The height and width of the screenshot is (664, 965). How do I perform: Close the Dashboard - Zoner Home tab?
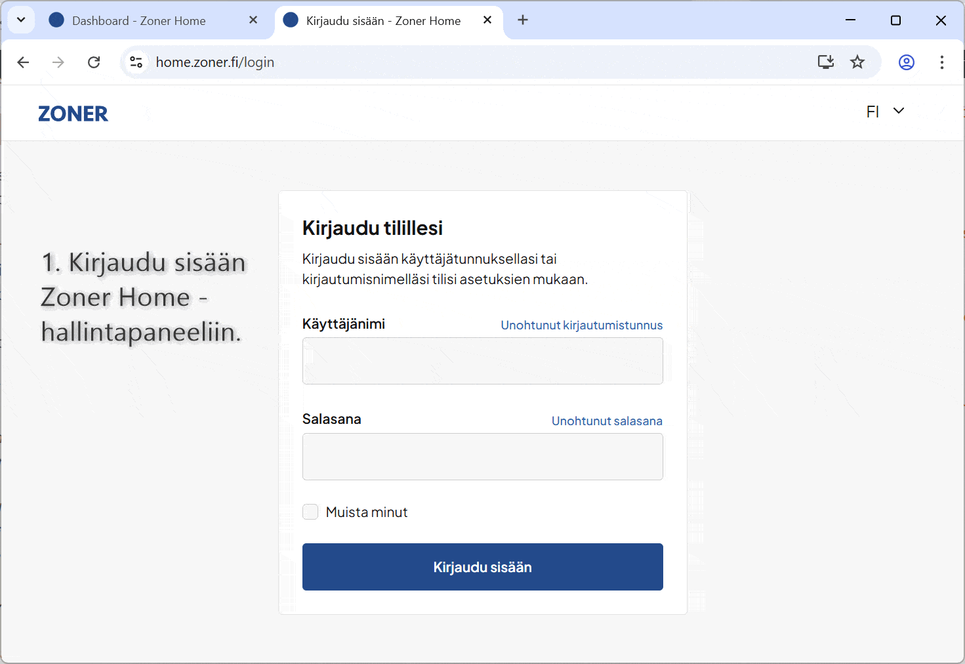pyautogui.click(x=253, y=20)
